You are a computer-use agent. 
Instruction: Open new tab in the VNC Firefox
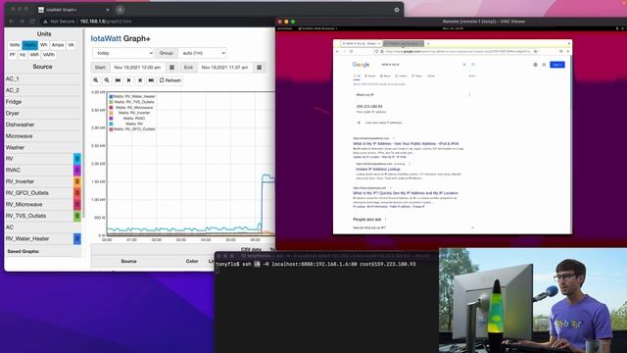click(x=428, y=43)
